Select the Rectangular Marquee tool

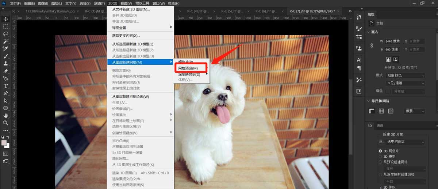(x=6, y=27)
